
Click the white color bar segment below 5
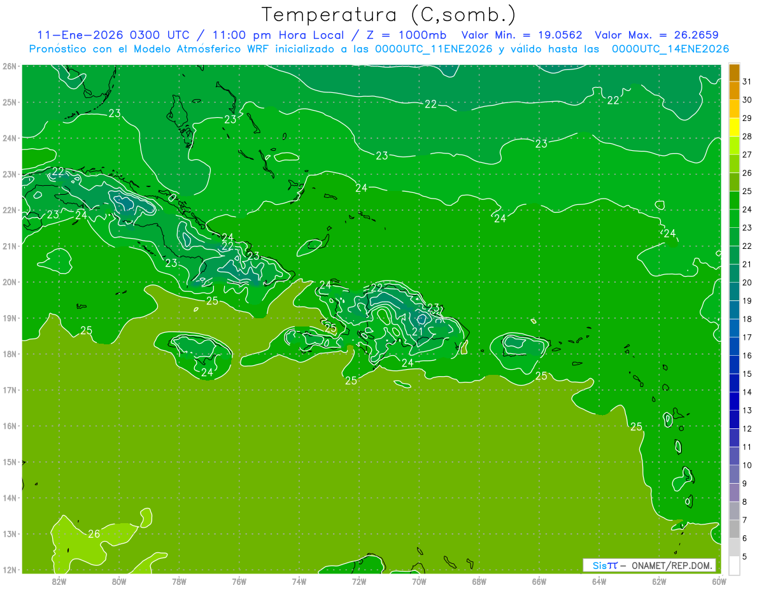(x=734, y=565)
